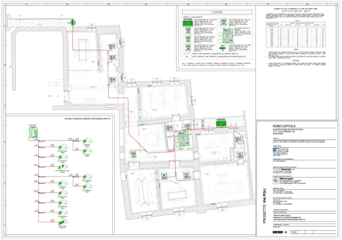Click the STUDIO BRADINI text label

pos(282,170)
